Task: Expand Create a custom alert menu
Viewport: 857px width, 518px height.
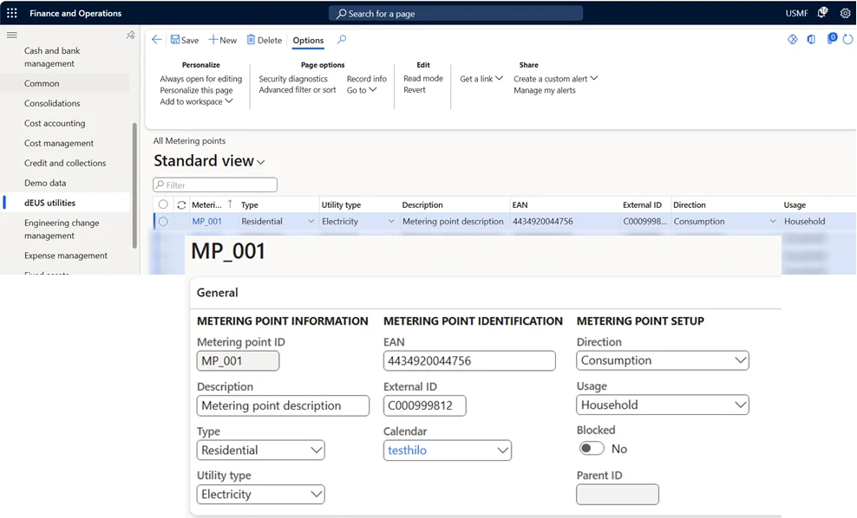Action: point(555,79)
